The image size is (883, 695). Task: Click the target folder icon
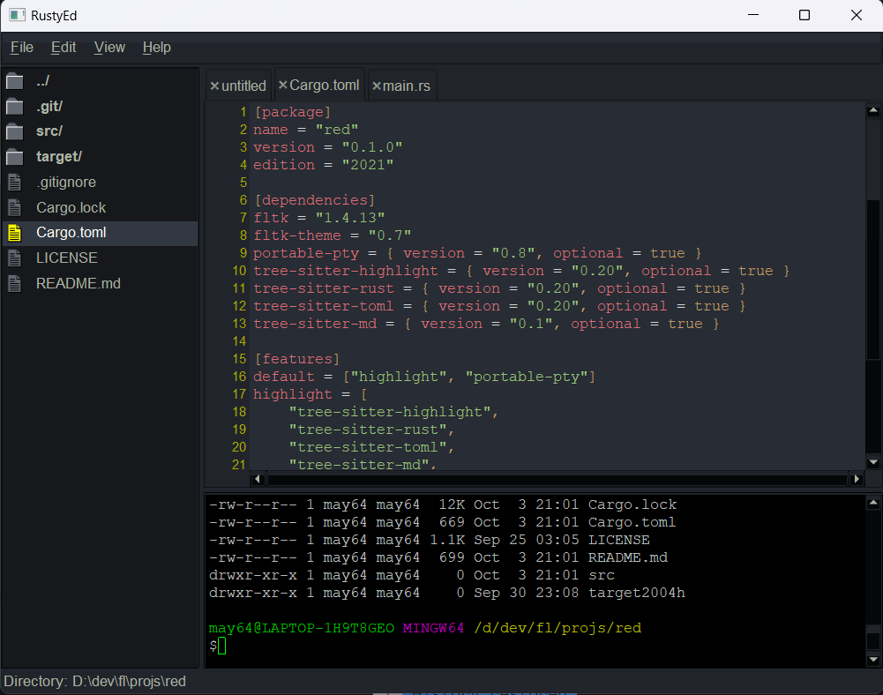[14, 157]
